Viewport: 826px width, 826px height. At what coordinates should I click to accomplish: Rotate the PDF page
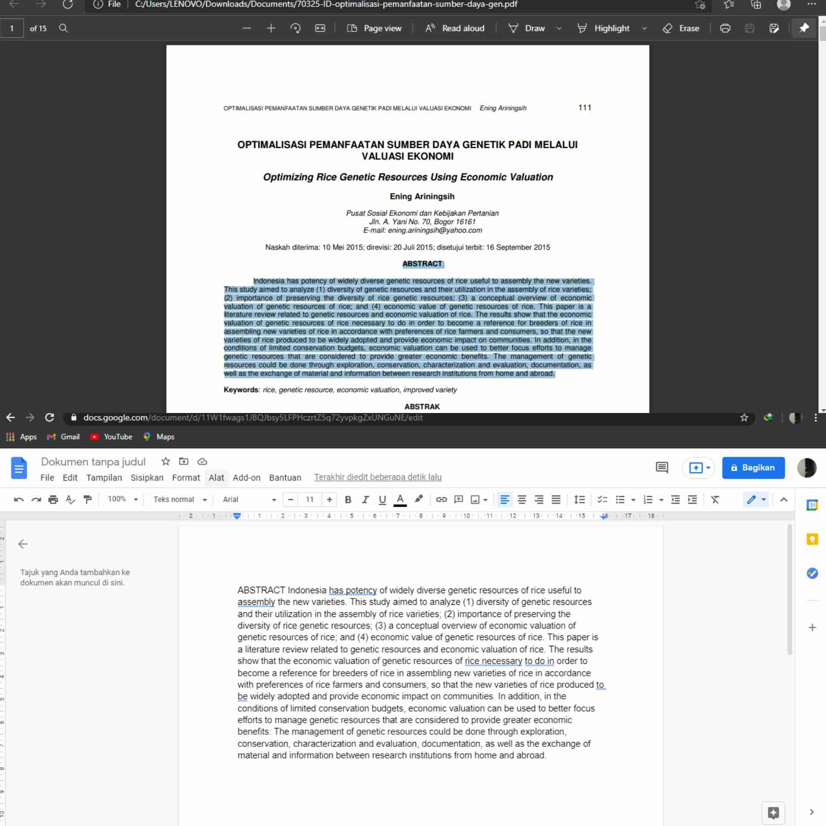[296, 28]
